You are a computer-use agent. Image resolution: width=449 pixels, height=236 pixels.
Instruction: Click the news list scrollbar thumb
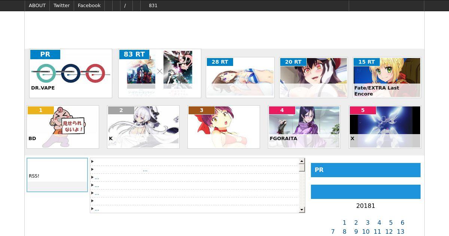click(302, 168)
